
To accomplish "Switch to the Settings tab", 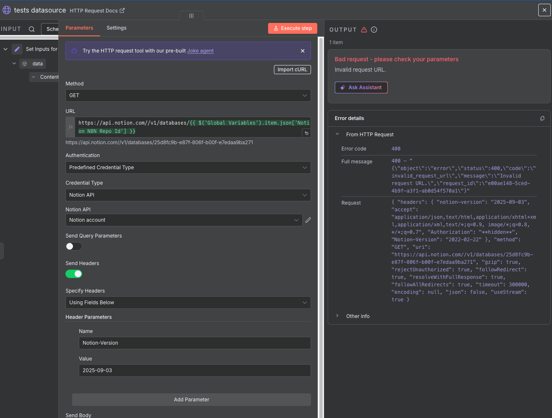I will 116,28.
